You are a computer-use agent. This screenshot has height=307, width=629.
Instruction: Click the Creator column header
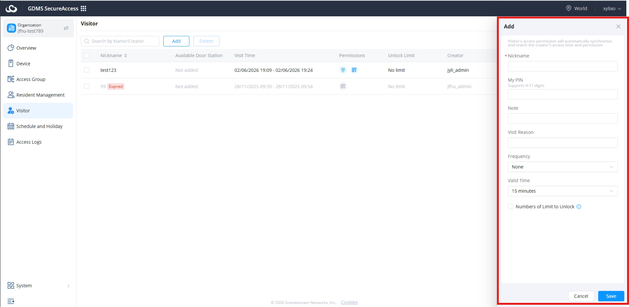455,55
